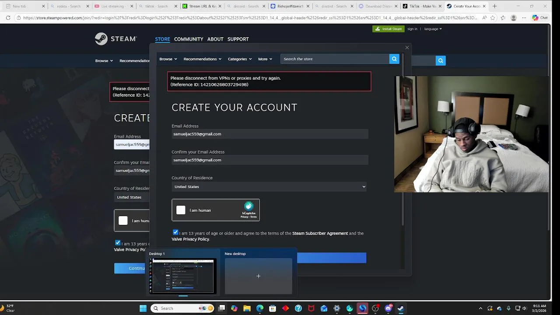Open the clock showing 9:11 AM
Viewport: 560px width, 315px height.
point(540,308)
